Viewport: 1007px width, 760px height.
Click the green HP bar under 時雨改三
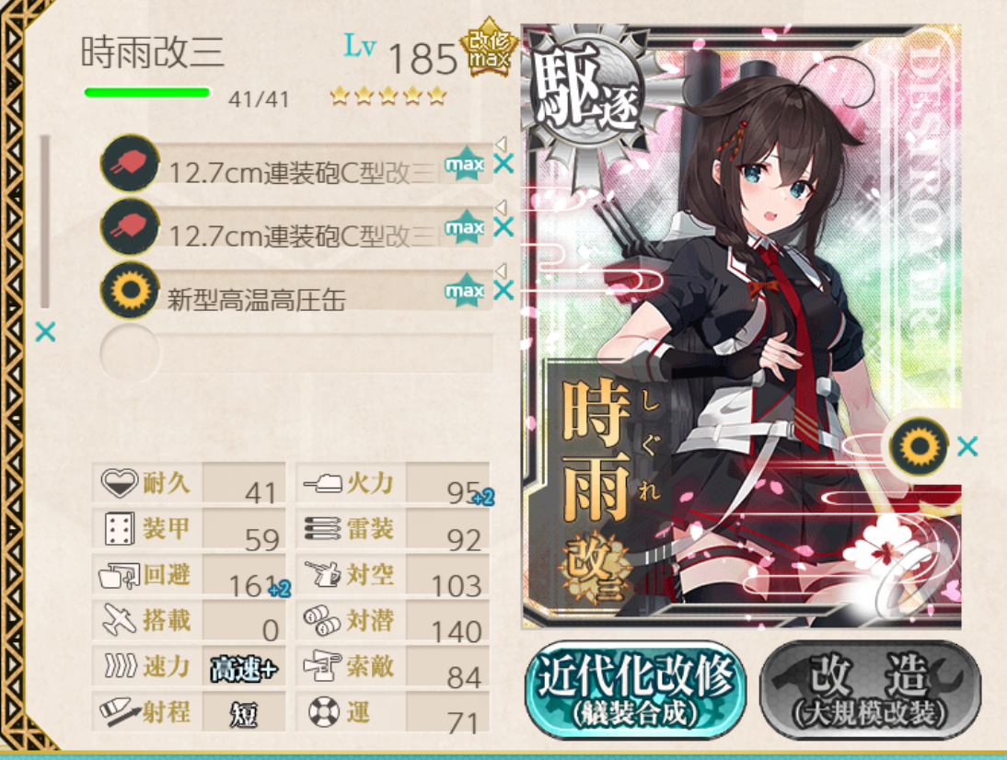point(147,93)
